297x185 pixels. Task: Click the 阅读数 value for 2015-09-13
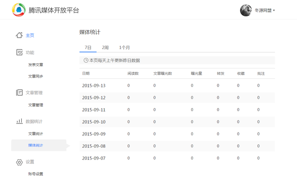point(129,86)
